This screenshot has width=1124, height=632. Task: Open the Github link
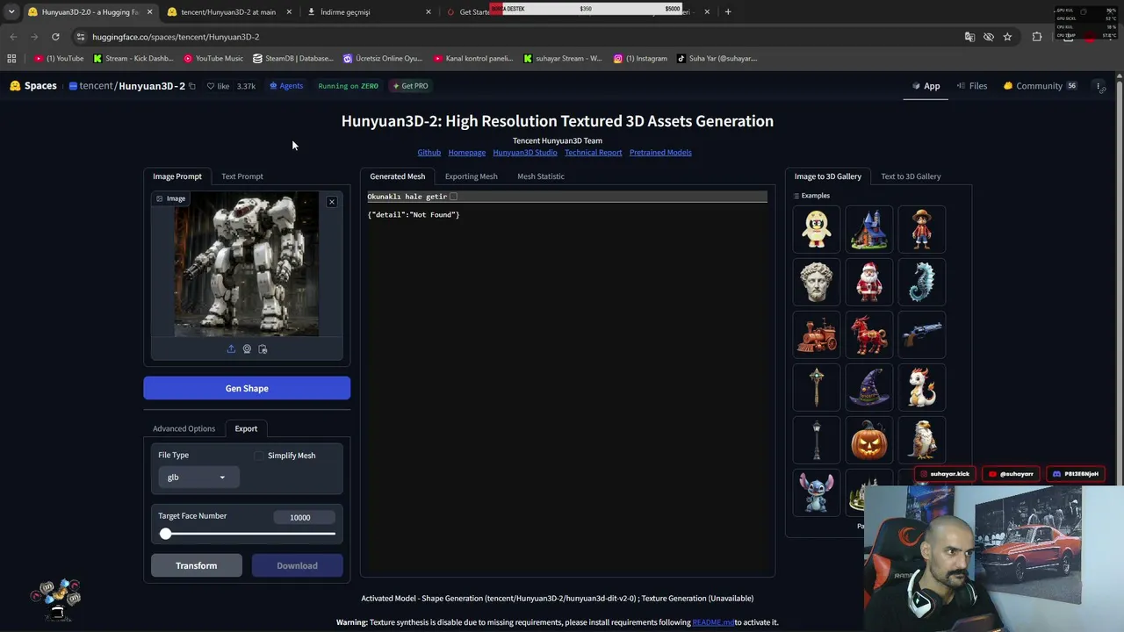(429, 153)
